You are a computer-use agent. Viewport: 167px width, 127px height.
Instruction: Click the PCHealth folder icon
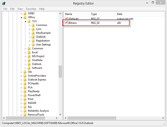click(25, 84)
